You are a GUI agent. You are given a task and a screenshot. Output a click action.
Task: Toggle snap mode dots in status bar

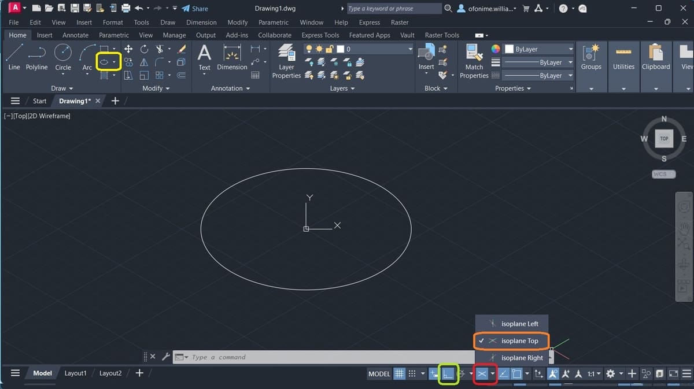[412, 373]
